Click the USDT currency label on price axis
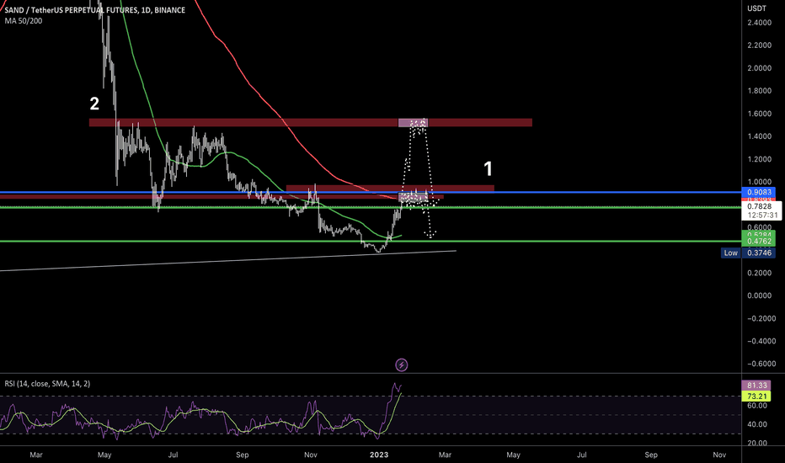The width and height of the screenshot is (785, 463). coord(756,8)
